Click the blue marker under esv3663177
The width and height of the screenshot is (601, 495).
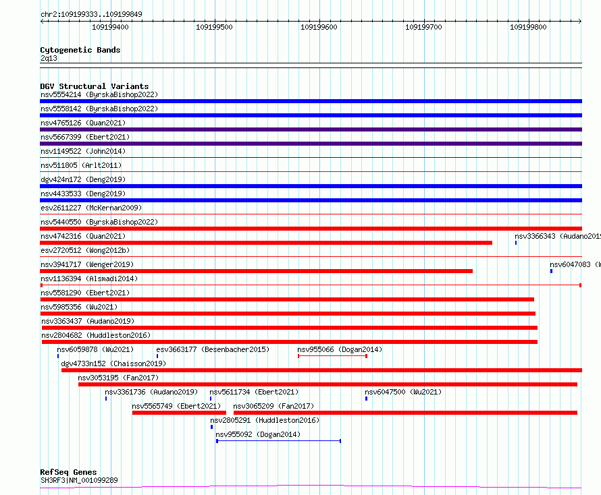pyautogui.click(x=157, y=356)
